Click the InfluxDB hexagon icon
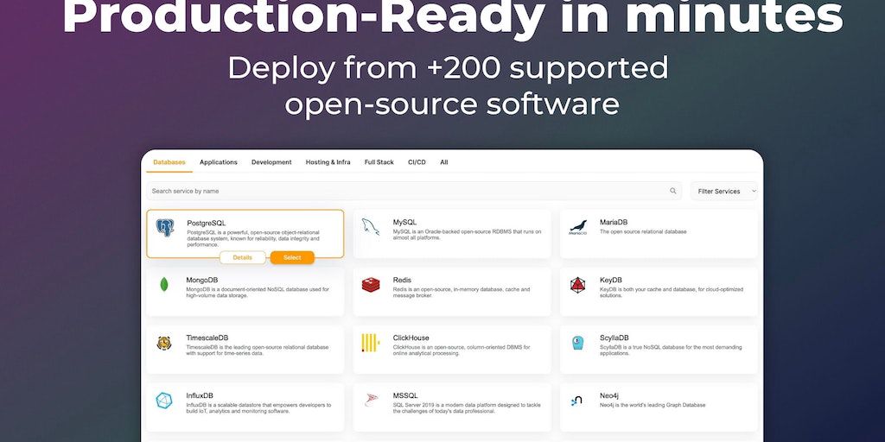 pos(164,401)
